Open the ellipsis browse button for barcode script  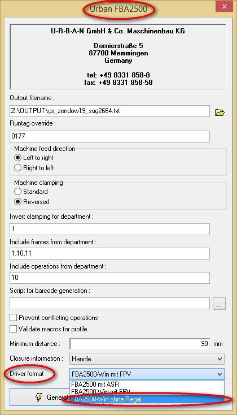pos(219,304)
